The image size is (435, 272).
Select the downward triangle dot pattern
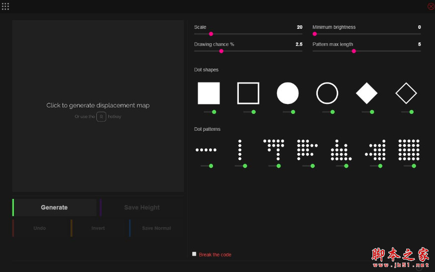[274, 150]
